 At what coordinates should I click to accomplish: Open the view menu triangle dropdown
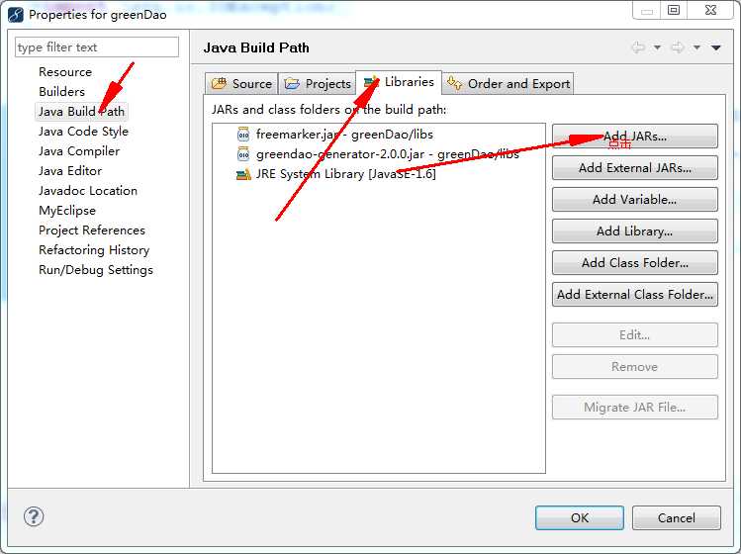pyautogui.click(x=716, y=47)
